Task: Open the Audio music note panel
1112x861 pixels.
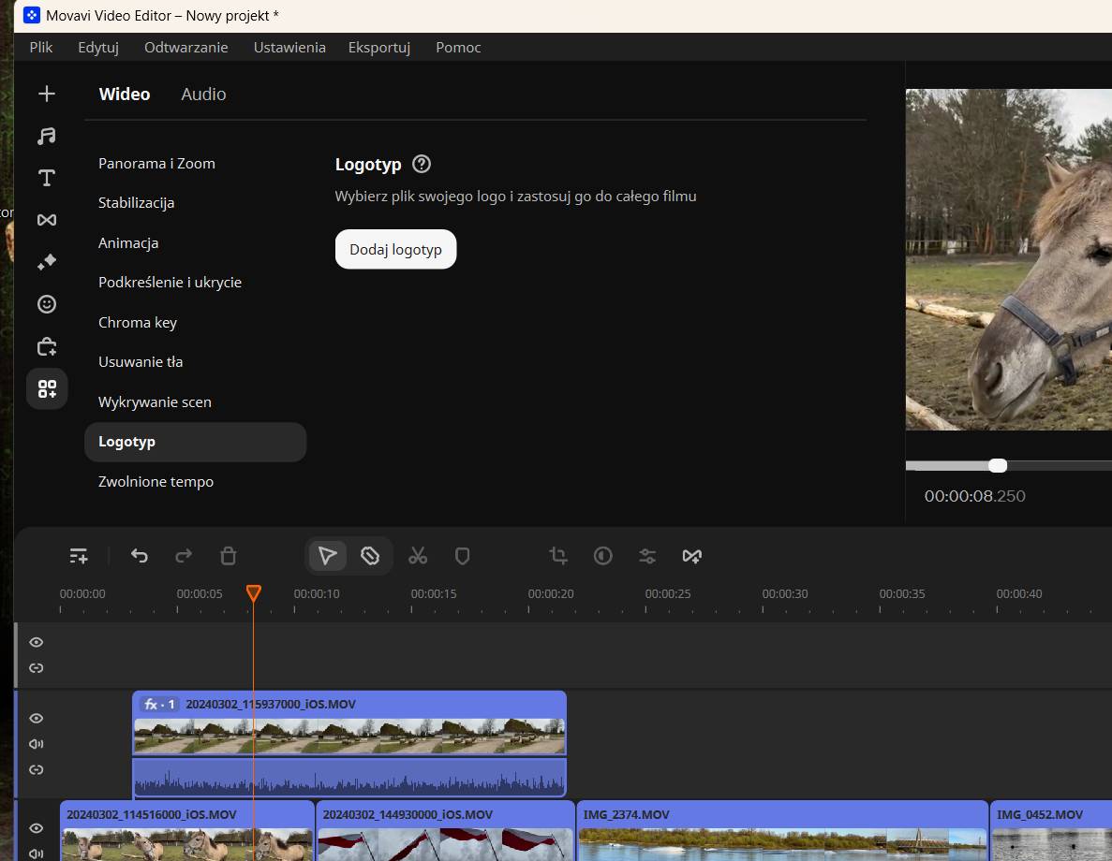Action: 47,136
